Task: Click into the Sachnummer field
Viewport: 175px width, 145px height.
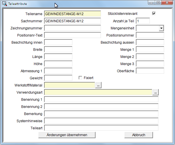Action: pyautogui.click(x=73, y=21)
